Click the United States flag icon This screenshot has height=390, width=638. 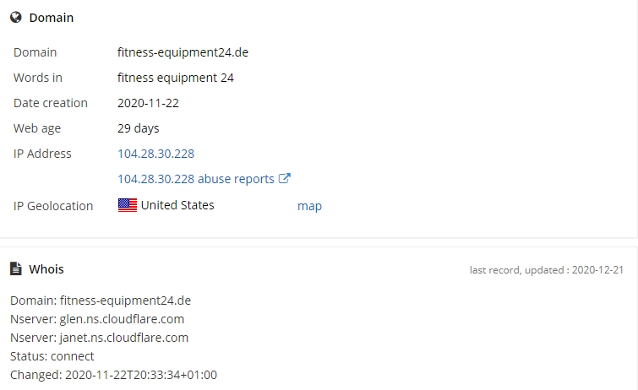coord(128,205)
